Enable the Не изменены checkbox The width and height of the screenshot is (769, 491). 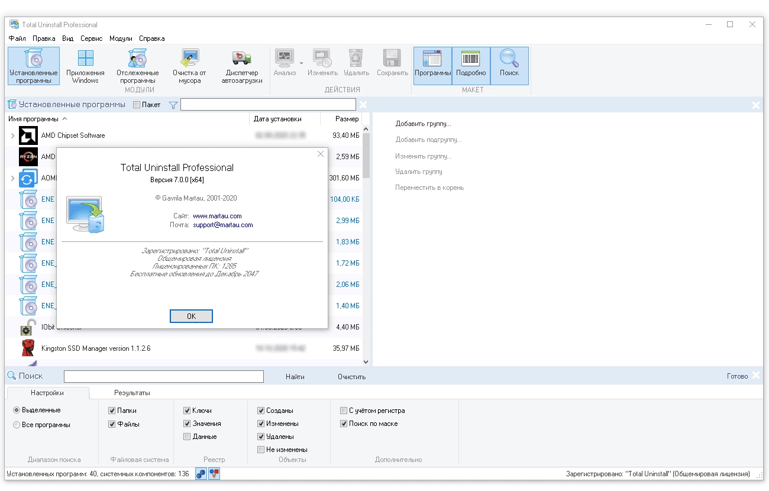261,450
